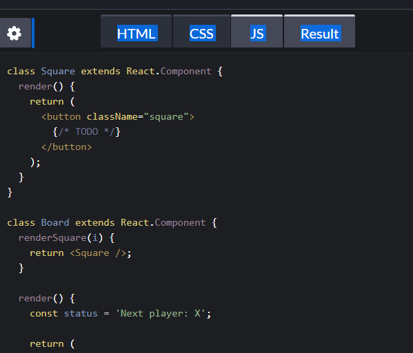Click 'return (' inside the Square render method
413x353 pixels.
click(52, 102)
